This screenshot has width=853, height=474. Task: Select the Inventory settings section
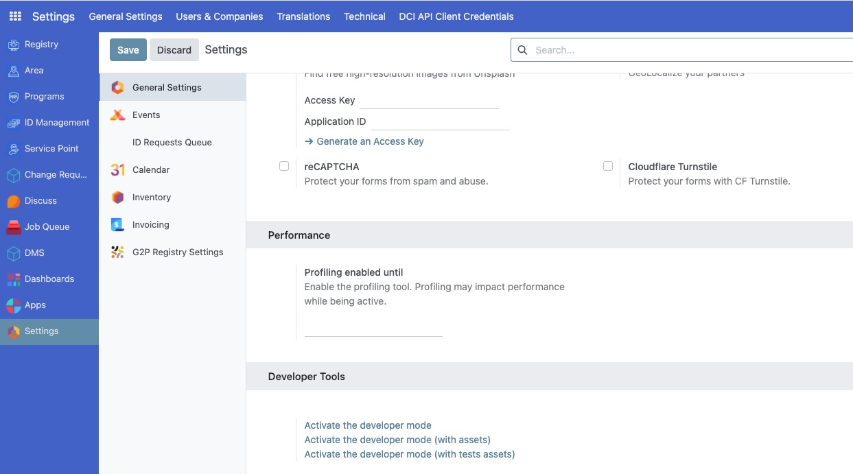(x=152, y=197)
